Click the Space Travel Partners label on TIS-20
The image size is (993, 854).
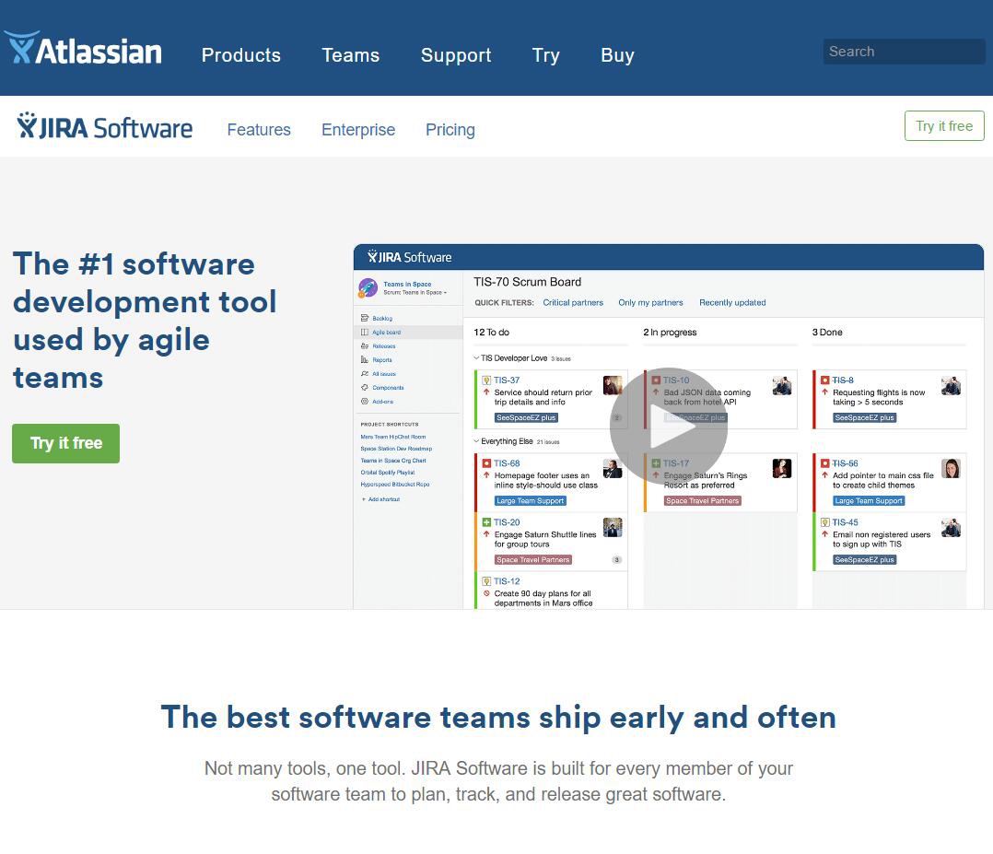pos(533,559)
